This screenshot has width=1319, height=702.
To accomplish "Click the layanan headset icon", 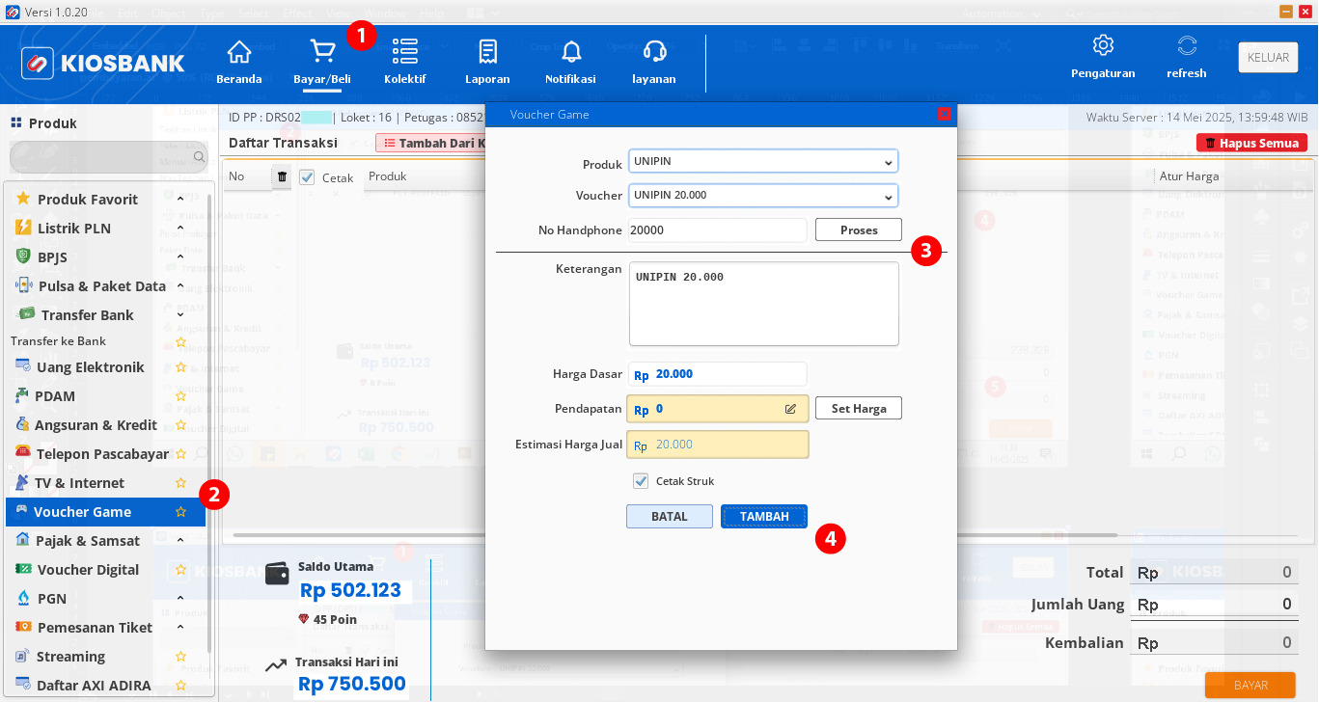I will (x=654, y=52).
